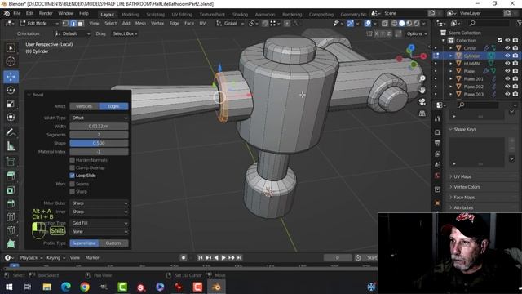Viewport: 522px width, 294px height.
Task: Enable wireframe viewport shading mode
Action: (x=395, y=24)
